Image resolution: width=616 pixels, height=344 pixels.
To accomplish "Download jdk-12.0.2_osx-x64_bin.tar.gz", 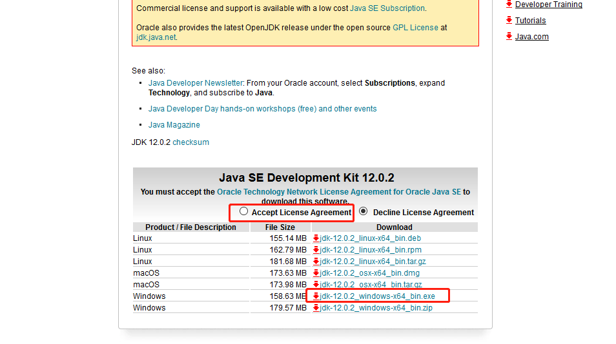I will click(x=371, y=285).
